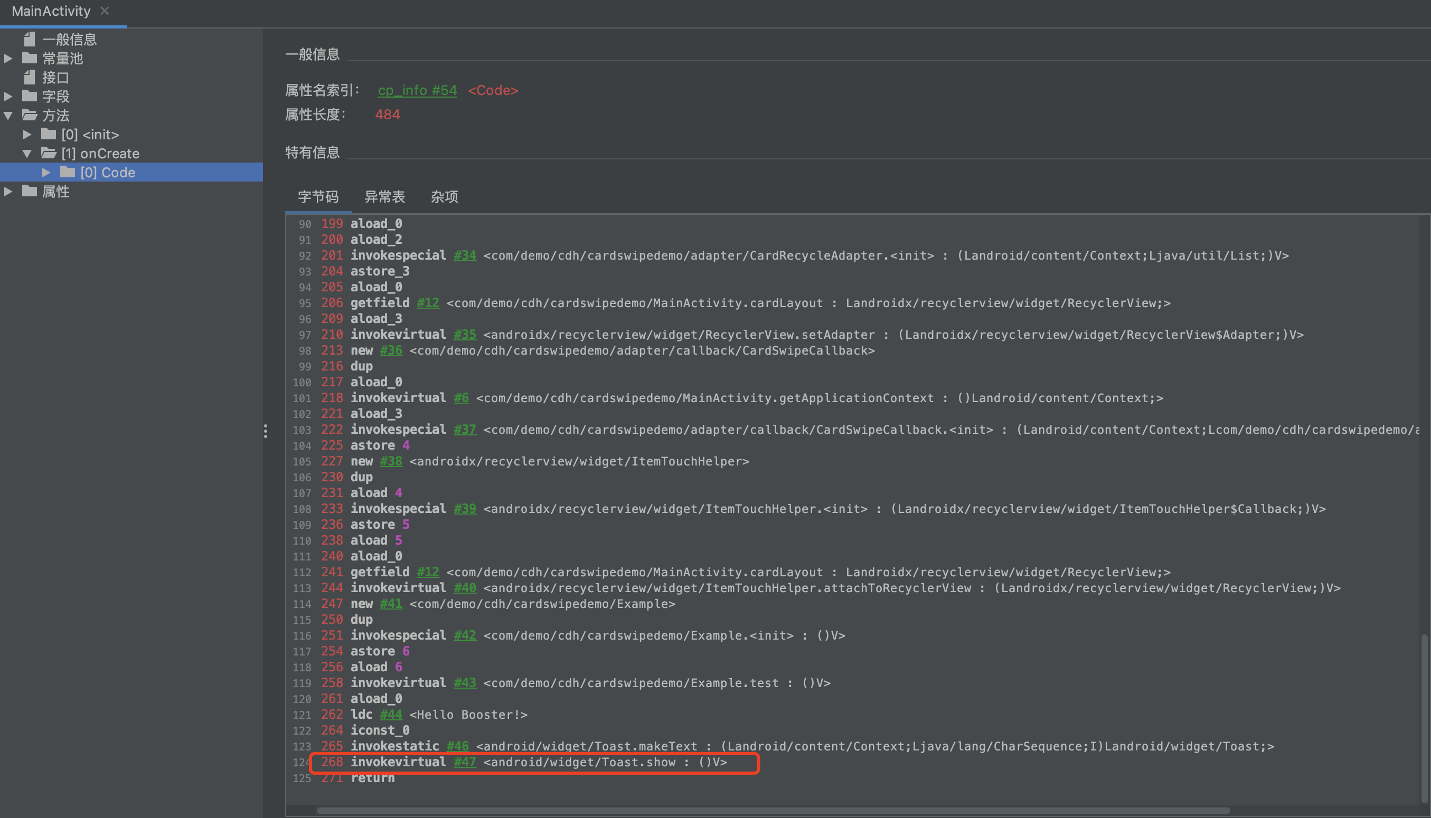The image size is (1431, 818).
Task: Click the #41 Example class reference link
Action: point(391,604)
